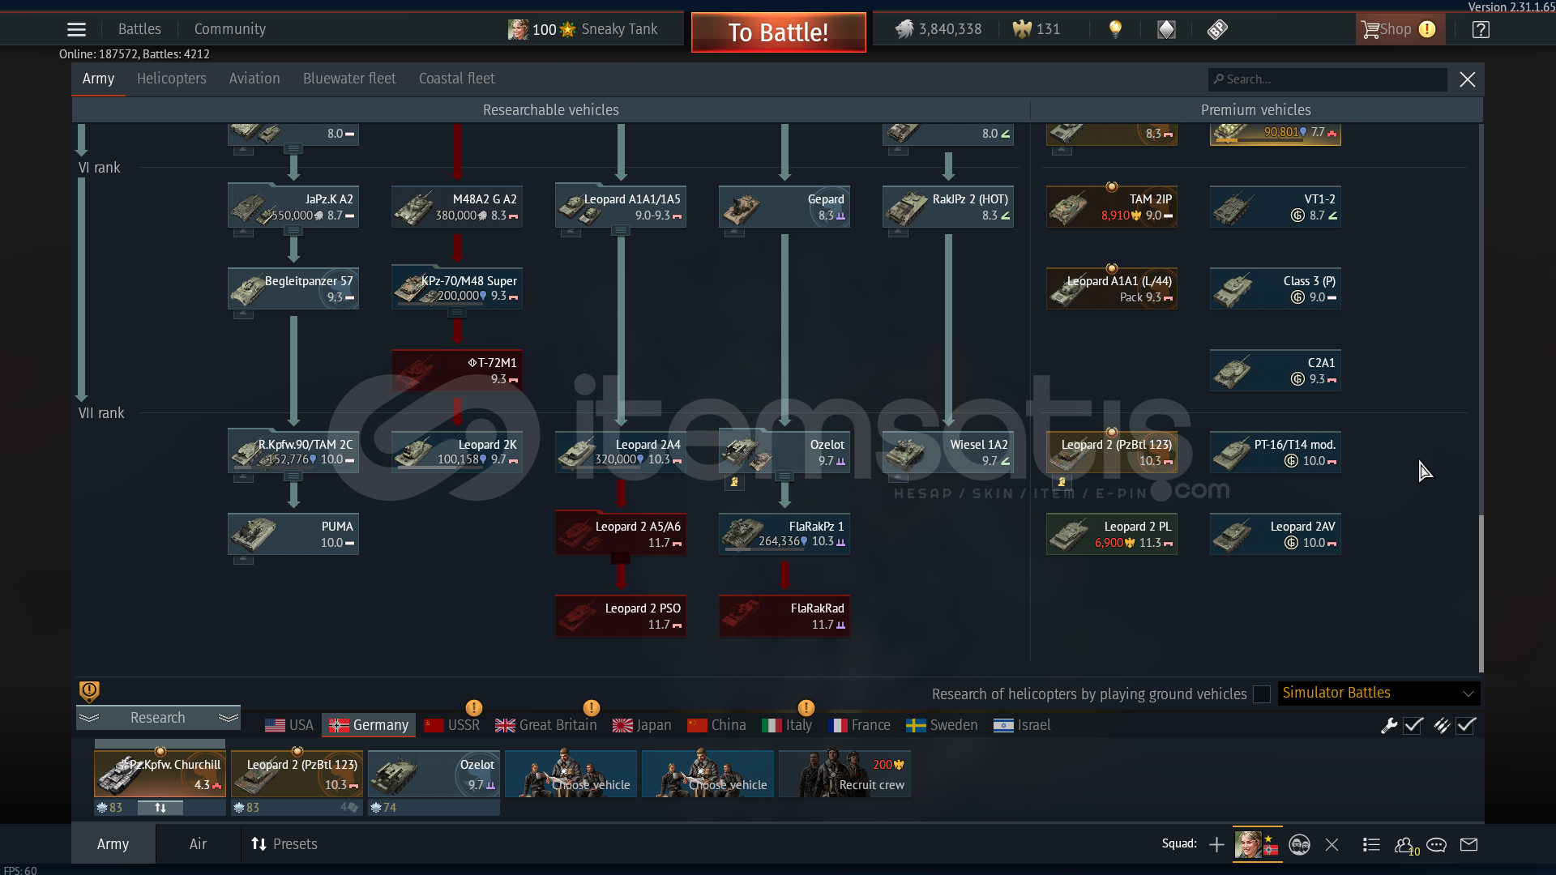The width and height of the screenshot is (1556, 875).
Task: Click the wrench auto-repair icon
Action: coord(1389,725)
